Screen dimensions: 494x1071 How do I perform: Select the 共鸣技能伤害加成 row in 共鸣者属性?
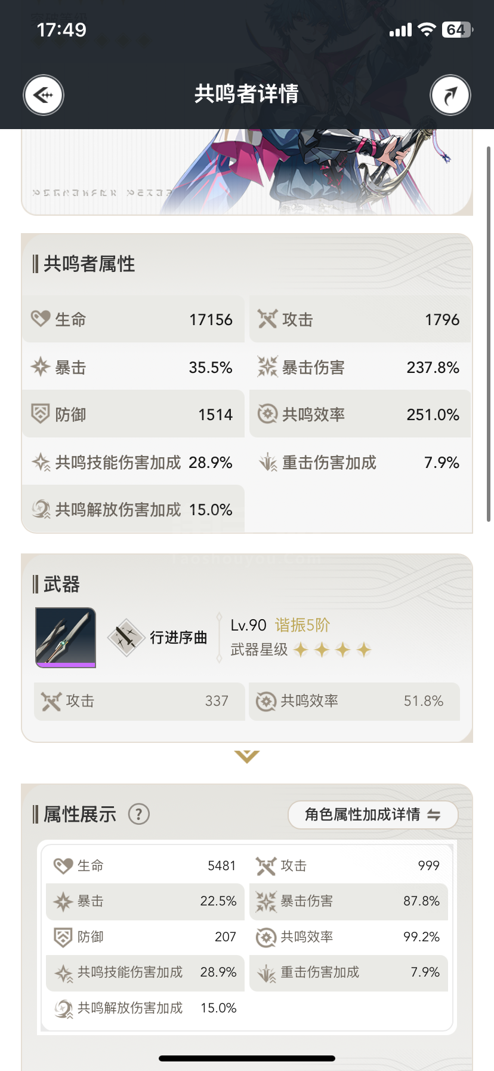(x=133, y=462)
